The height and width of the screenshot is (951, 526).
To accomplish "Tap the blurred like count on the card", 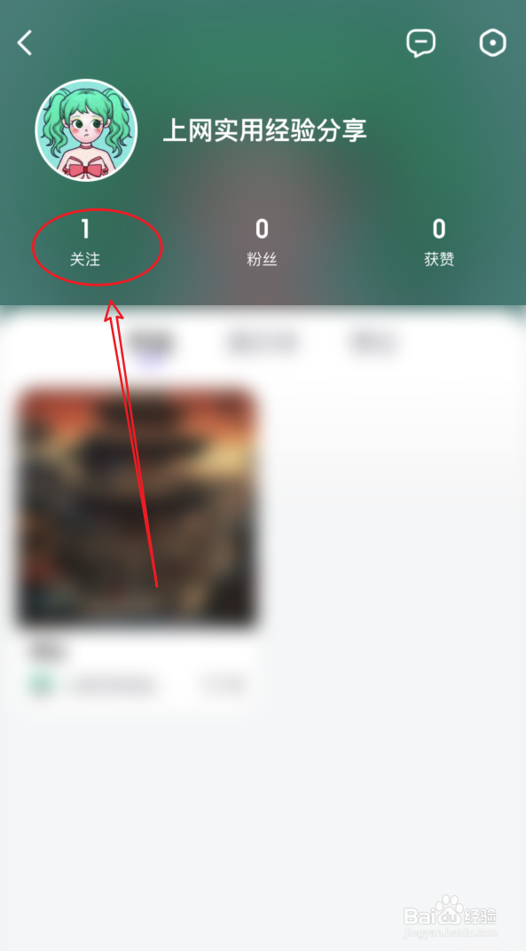I will point(224,685).
